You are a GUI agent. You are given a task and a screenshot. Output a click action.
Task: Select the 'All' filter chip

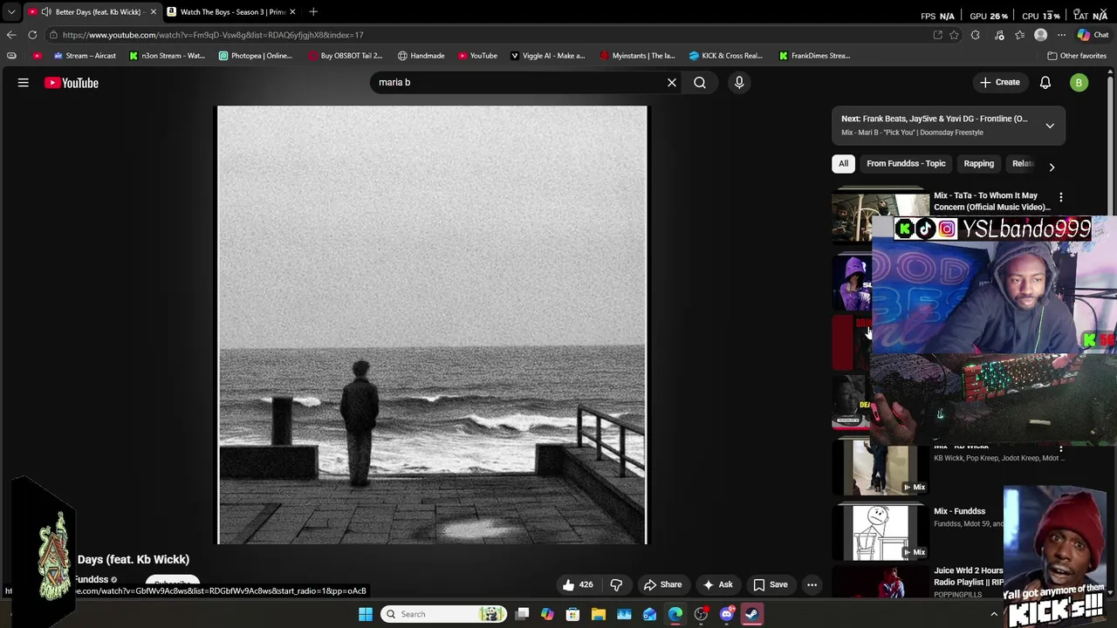coord(843,163)
